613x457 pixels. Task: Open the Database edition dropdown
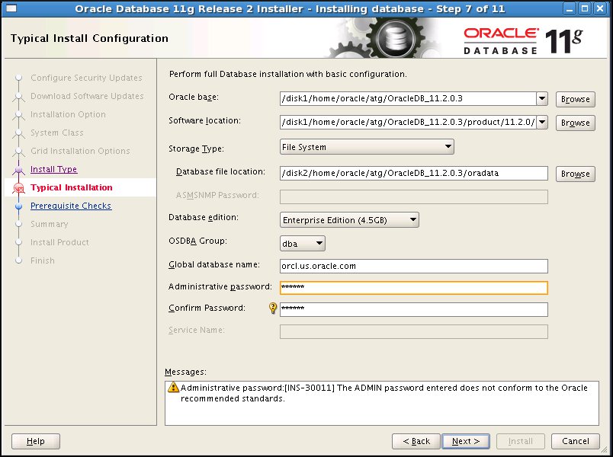click(x=412, y=219)
